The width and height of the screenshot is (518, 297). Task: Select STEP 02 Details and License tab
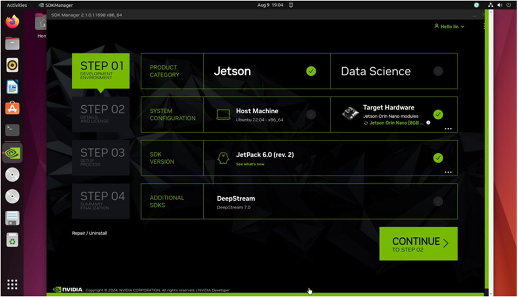point(101,114)
